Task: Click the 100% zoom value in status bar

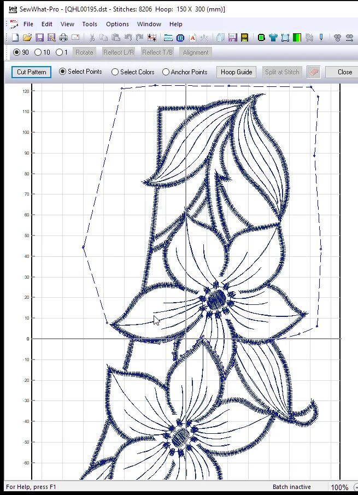Action: coord(339,487)
